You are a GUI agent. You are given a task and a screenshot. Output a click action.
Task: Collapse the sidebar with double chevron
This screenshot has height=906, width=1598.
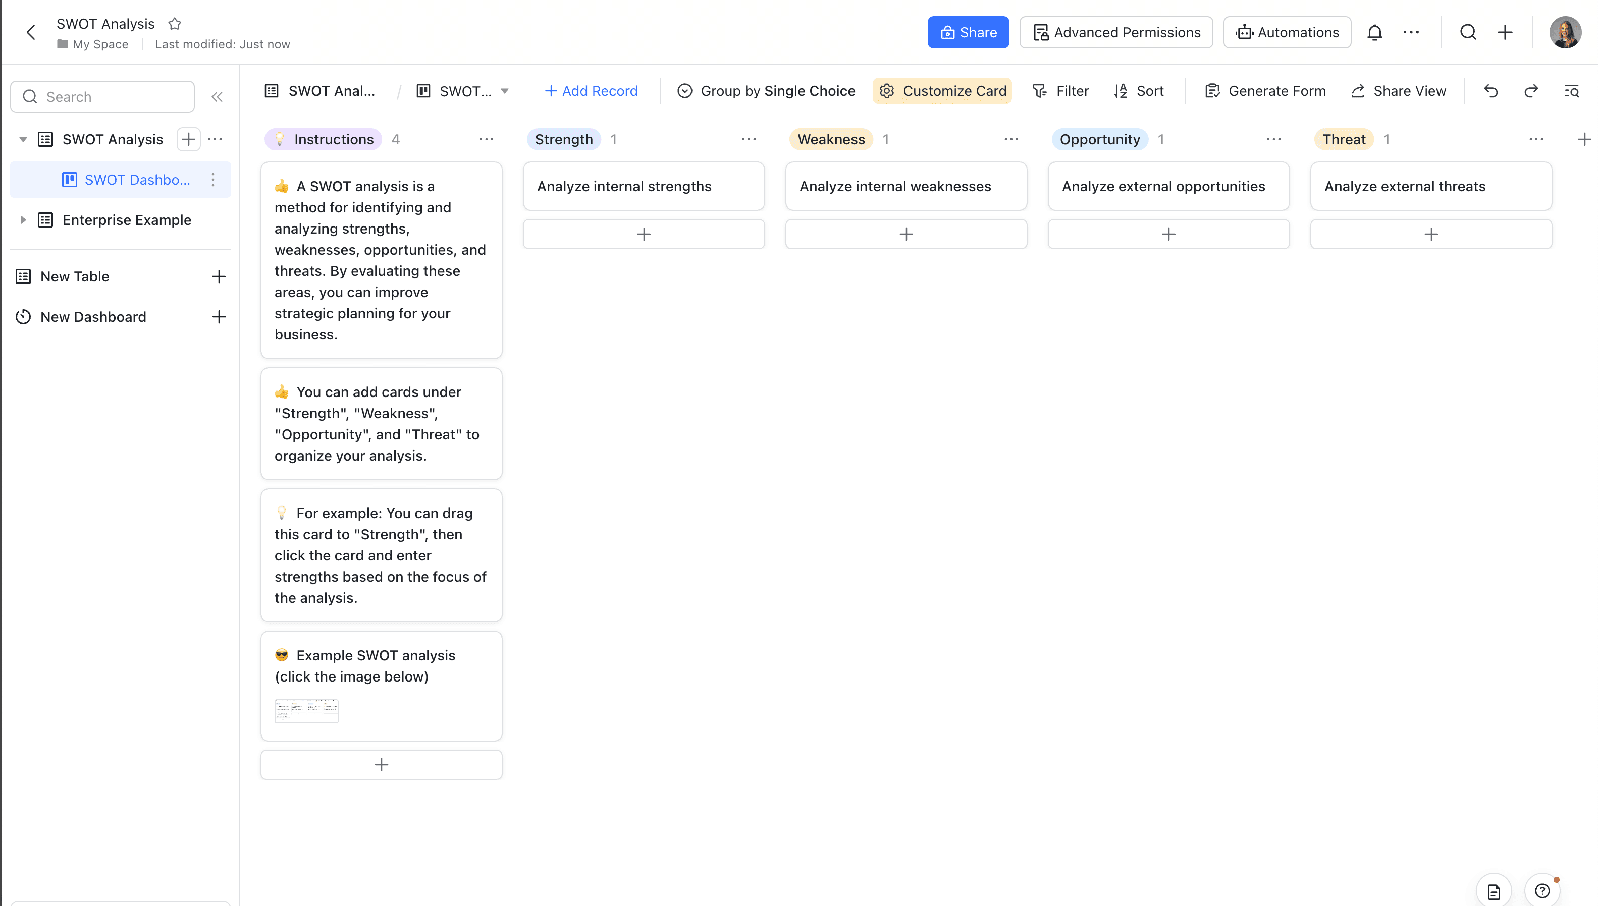coord(217,97)
